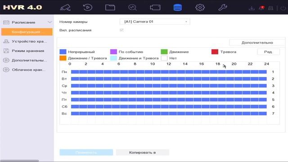This screenshot has height=162, width=288.
Task: Open the playback icon in top bar
Action: (x=88, y=8)
